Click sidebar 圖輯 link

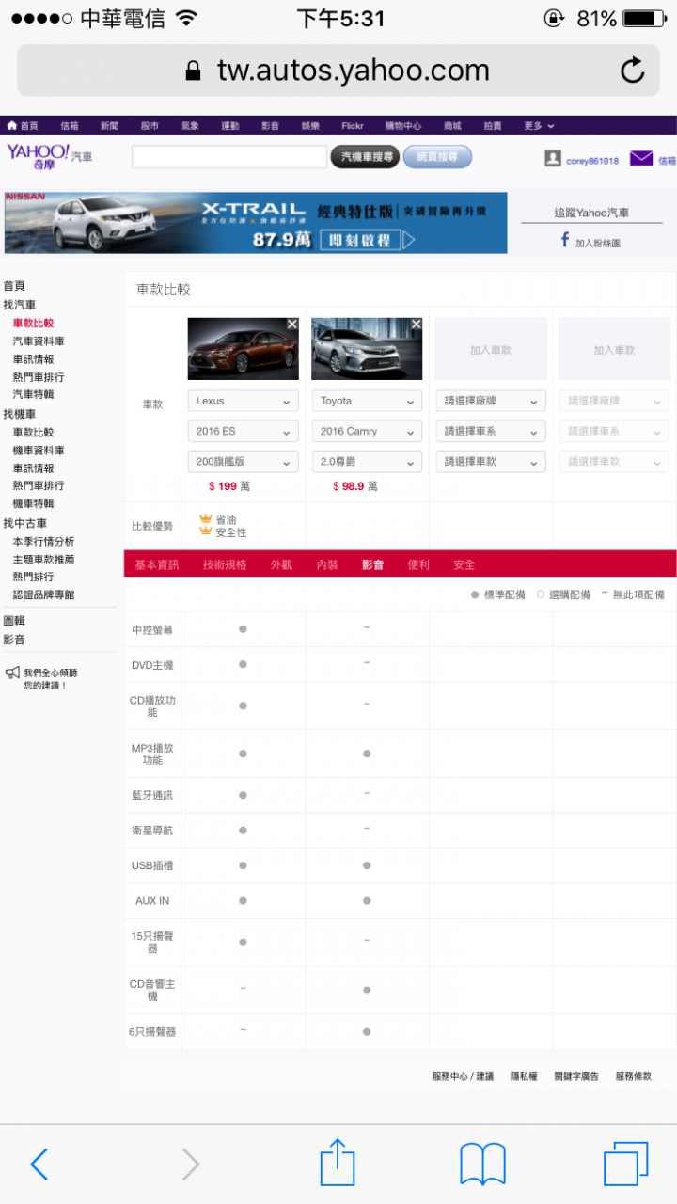[14, 621]
